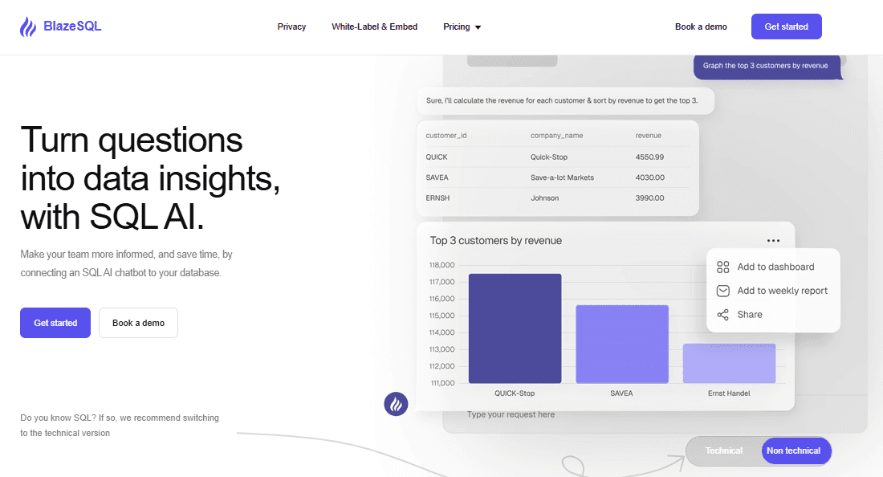Click the Type your request here field
883x477 pixels.
click(x=562, y=414)
